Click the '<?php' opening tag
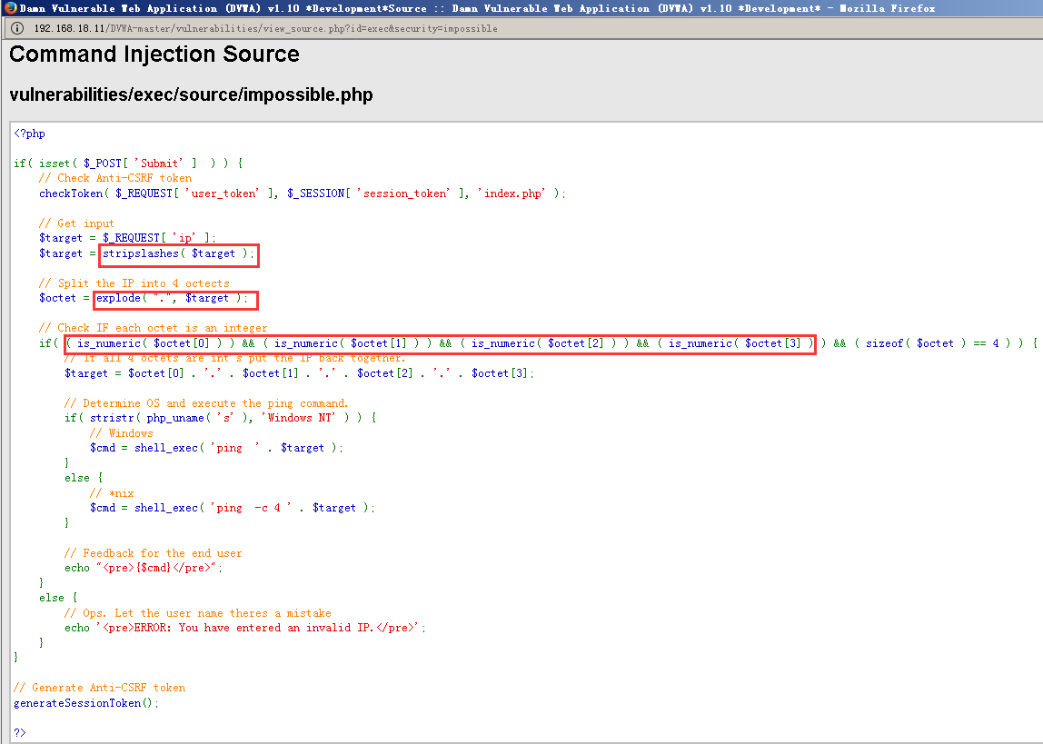 point(29,134)
